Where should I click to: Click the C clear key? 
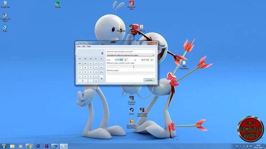tap(91, 63)
